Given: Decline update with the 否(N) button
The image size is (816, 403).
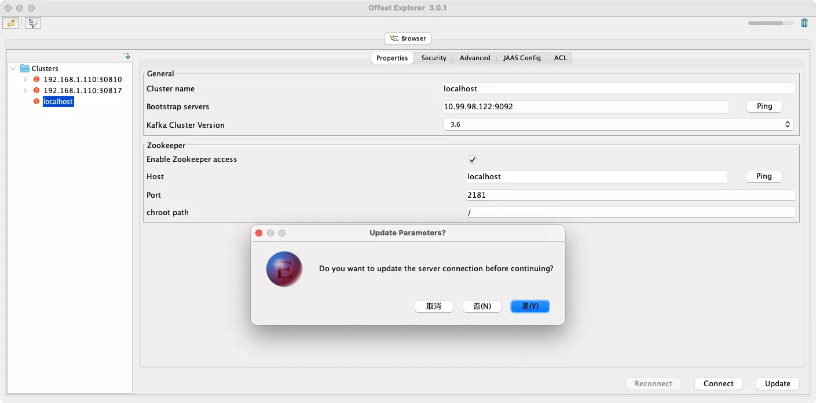Looking at the screenshot, I should coord(482,306).
